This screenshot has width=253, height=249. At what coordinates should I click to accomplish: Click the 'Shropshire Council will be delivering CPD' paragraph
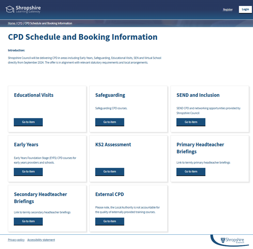84,60
